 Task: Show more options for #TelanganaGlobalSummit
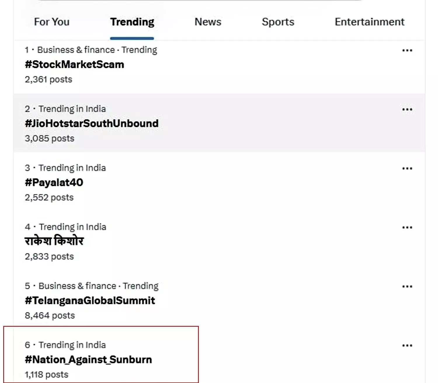(x=407, y=287)
